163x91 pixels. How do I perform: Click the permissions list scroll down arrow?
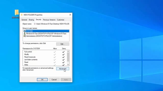[68, 65]
